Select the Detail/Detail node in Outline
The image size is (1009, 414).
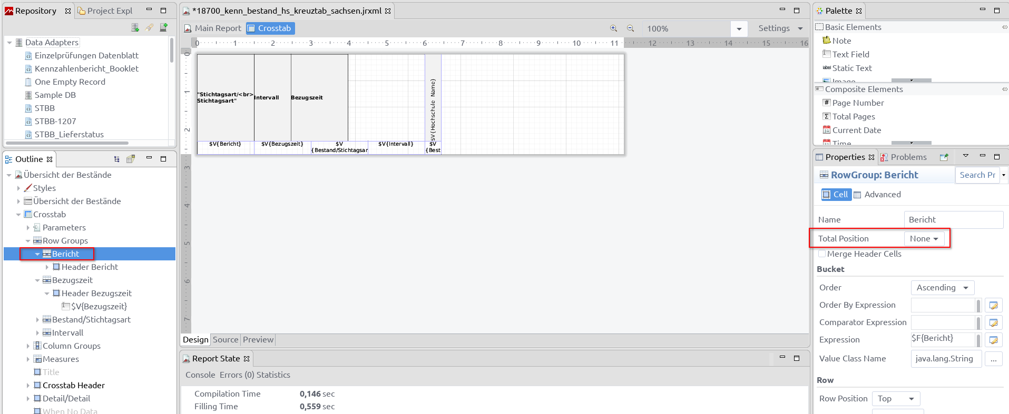(62, 399)
